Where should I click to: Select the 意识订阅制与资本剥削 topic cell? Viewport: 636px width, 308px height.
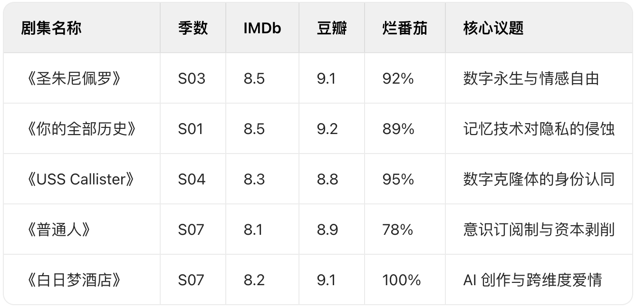tap(539, 230)
